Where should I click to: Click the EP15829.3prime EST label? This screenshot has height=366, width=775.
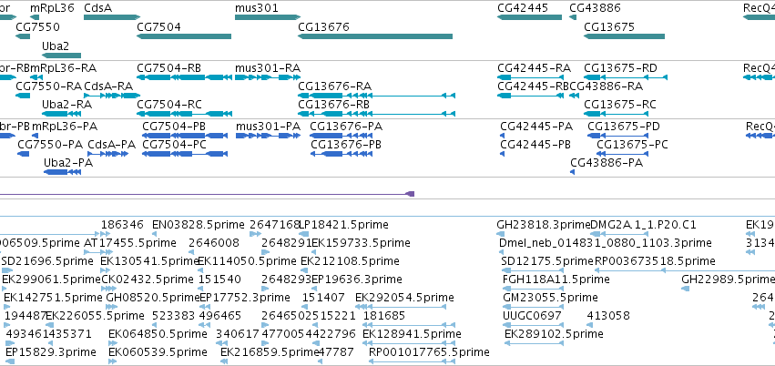click(x=51, y=352)
